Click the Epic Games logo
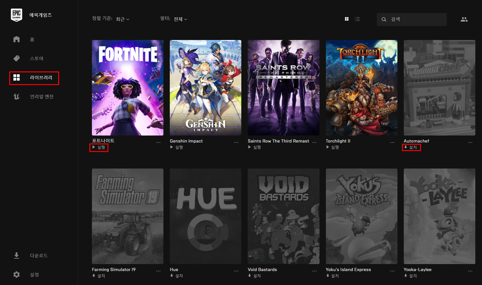The width and height of the screenshot is (482, 285). tap(17, 15)
